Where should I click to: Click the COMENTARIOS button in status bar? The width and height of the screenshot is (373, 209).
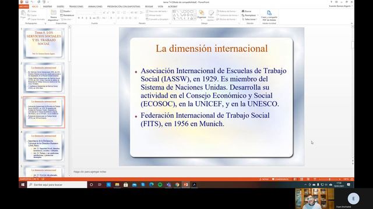(x=280, y=179)
